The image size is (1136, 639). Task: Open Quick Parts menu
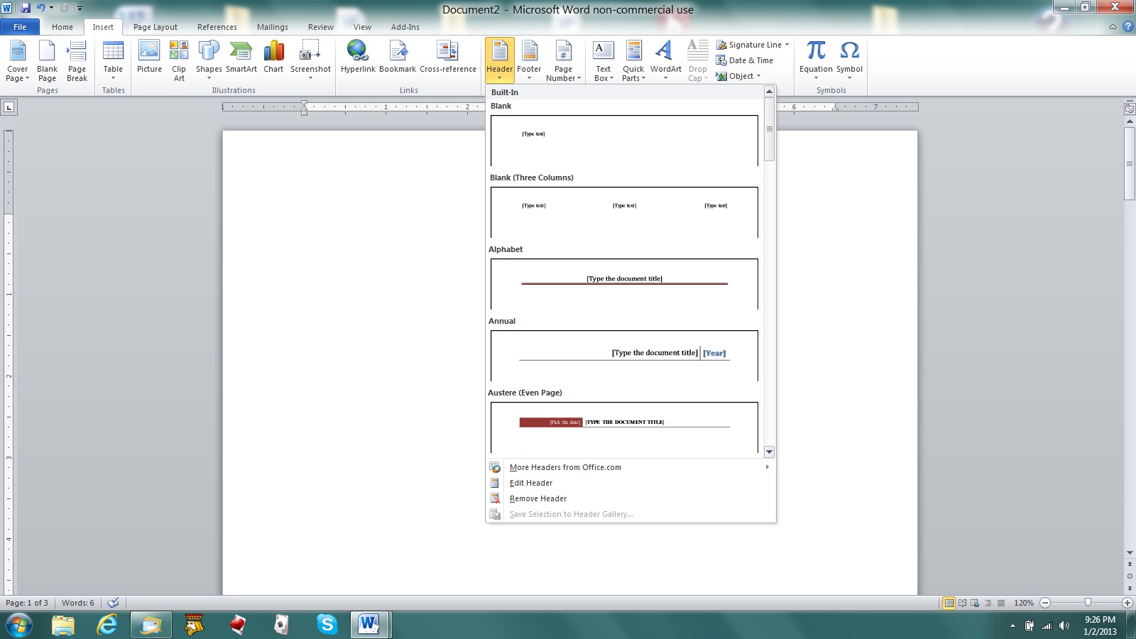(633, 61)
